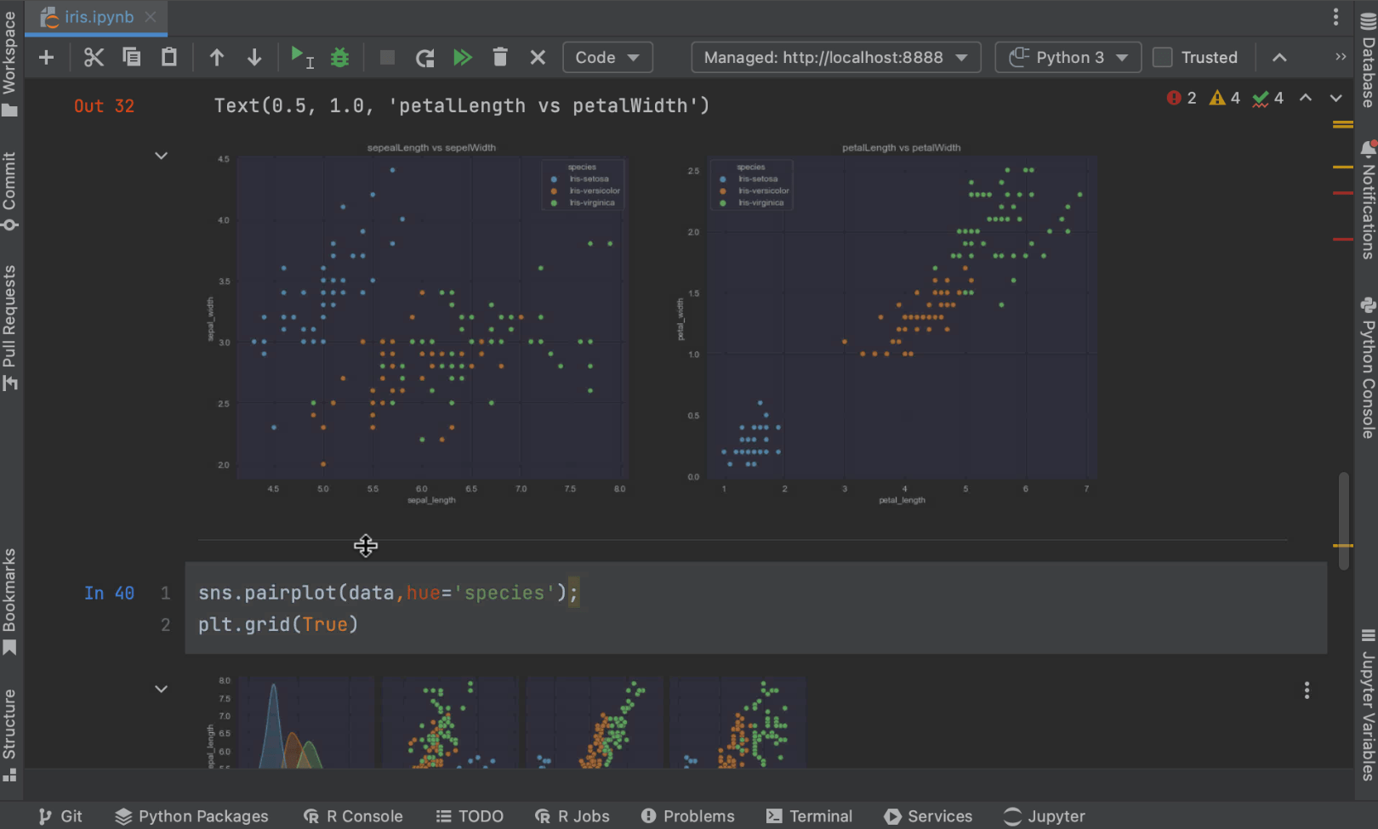Click the pairplot code line in cell

387,593
